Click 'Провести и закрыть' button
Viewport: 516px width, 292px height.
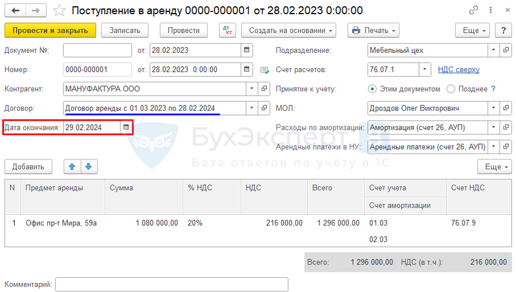pos(50,31)
